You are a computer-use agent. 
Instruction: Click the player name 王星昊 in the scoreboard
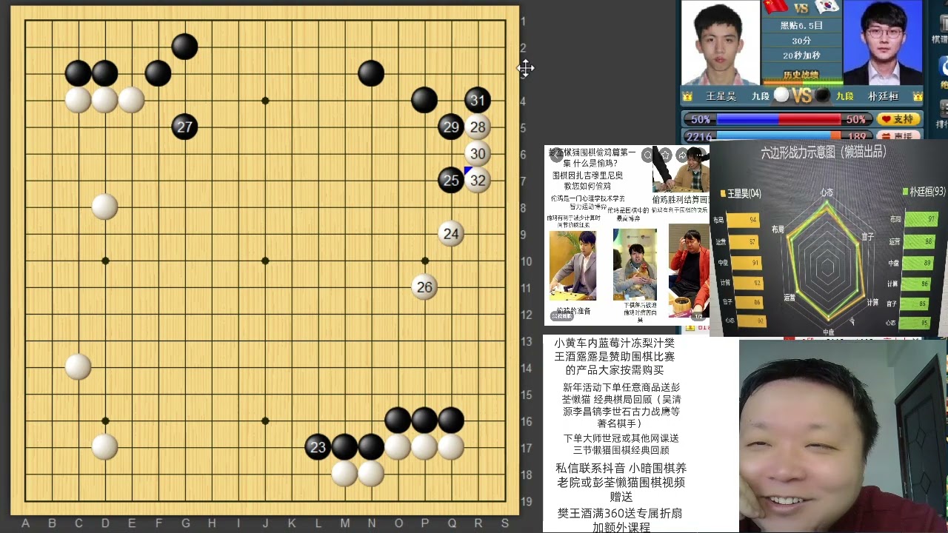coord(721,97)
